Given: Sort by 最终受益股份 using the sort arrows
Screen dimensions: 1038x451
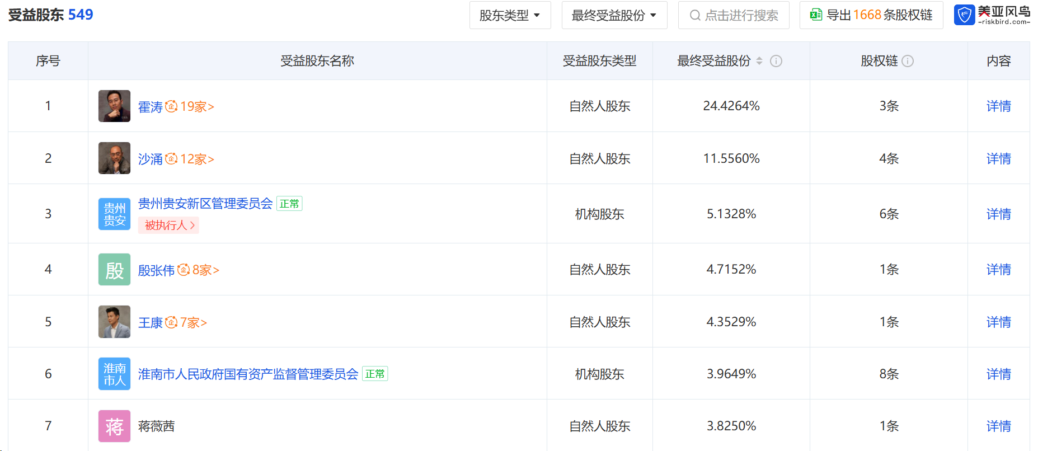Looking at the screenshot, I should click(x=759, y=61).
